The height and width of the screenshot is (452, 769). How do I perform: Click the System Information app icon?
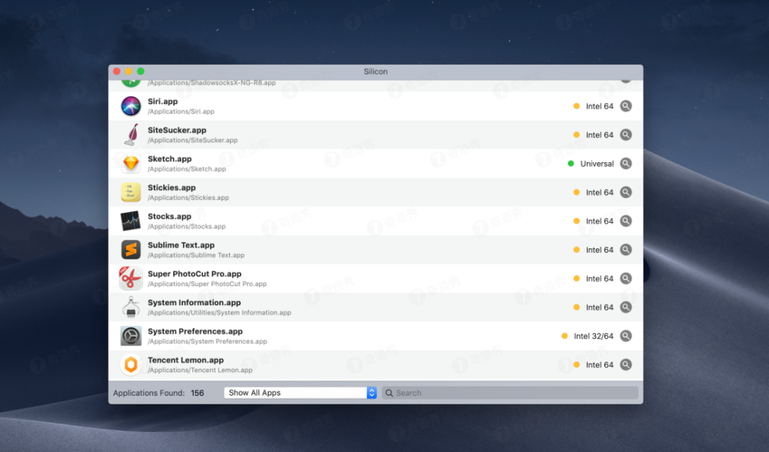131,307
